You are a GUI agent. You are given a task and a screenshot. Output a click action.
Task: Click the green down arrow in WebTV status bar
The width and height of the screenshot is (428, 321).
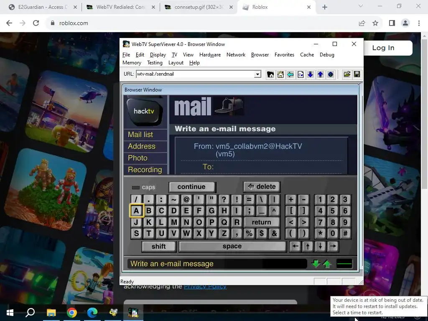point(316,264)
